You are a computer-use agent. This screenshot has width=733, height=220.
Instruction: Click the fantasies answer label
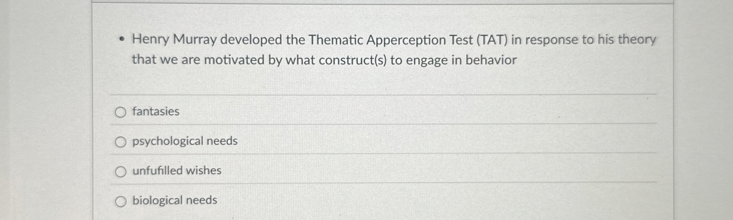click(x=156, y=112)
